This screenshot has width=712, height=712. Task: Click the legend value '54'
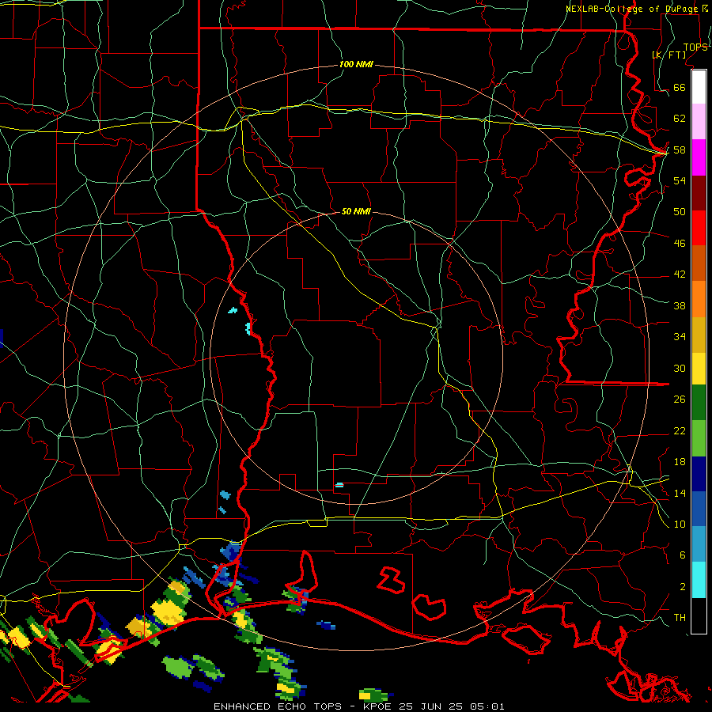(680, 180)
